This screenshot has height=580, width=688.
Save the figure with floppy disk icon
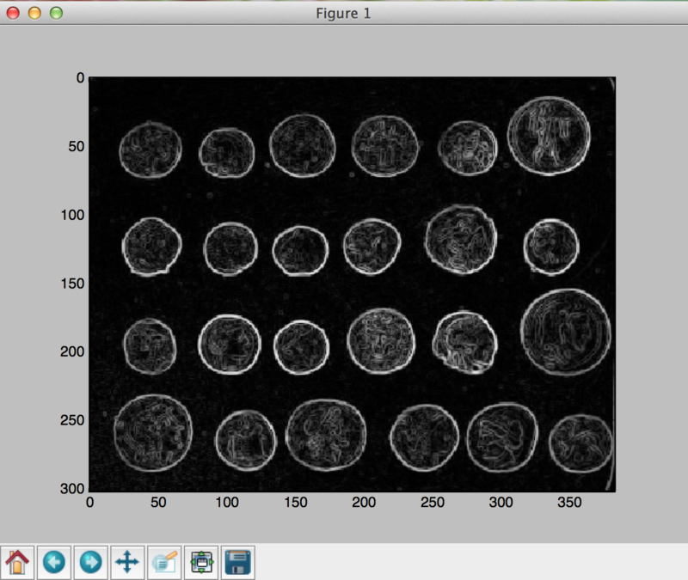click(x=238, y=562)
